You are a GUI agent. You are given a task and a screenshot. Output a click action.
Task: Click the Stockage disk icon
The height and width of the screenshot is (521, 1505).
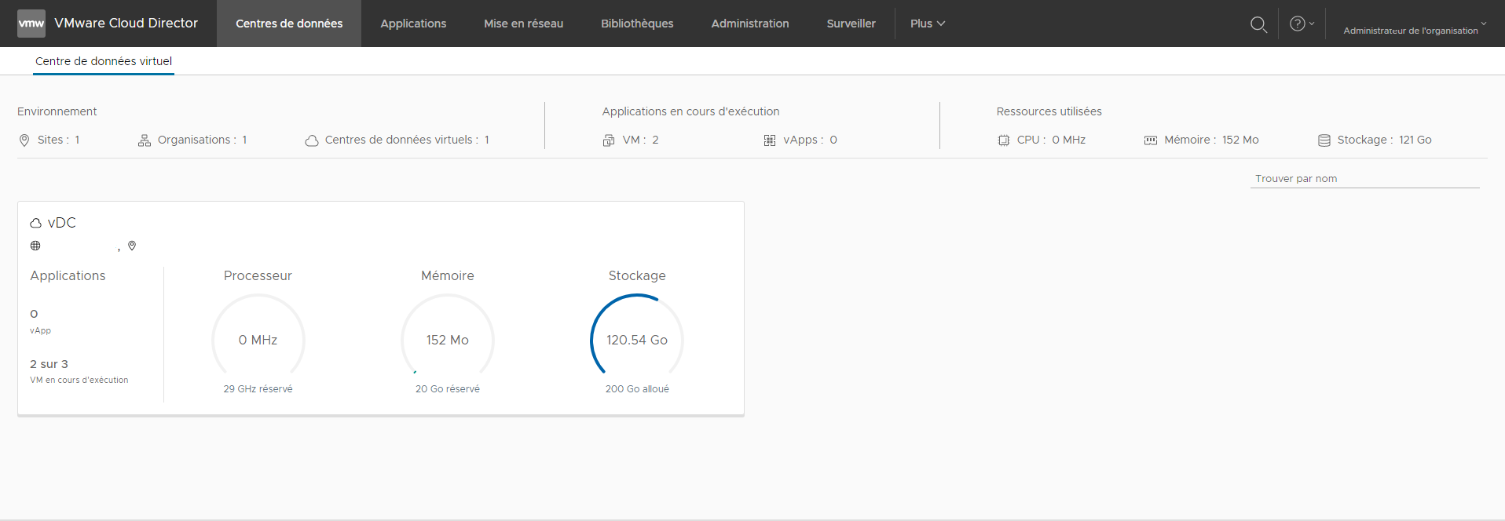coord(1324,140)
